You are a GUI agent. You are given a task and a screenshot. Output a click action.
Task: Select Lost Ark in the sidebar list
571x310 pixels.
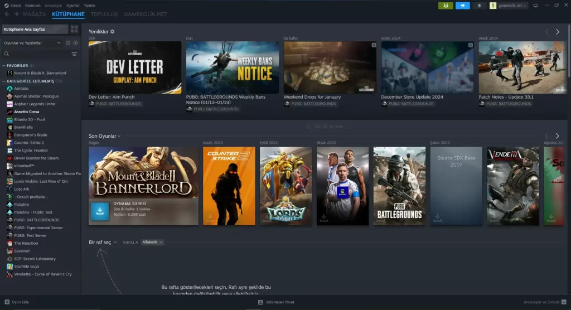(x=22, y=189)
